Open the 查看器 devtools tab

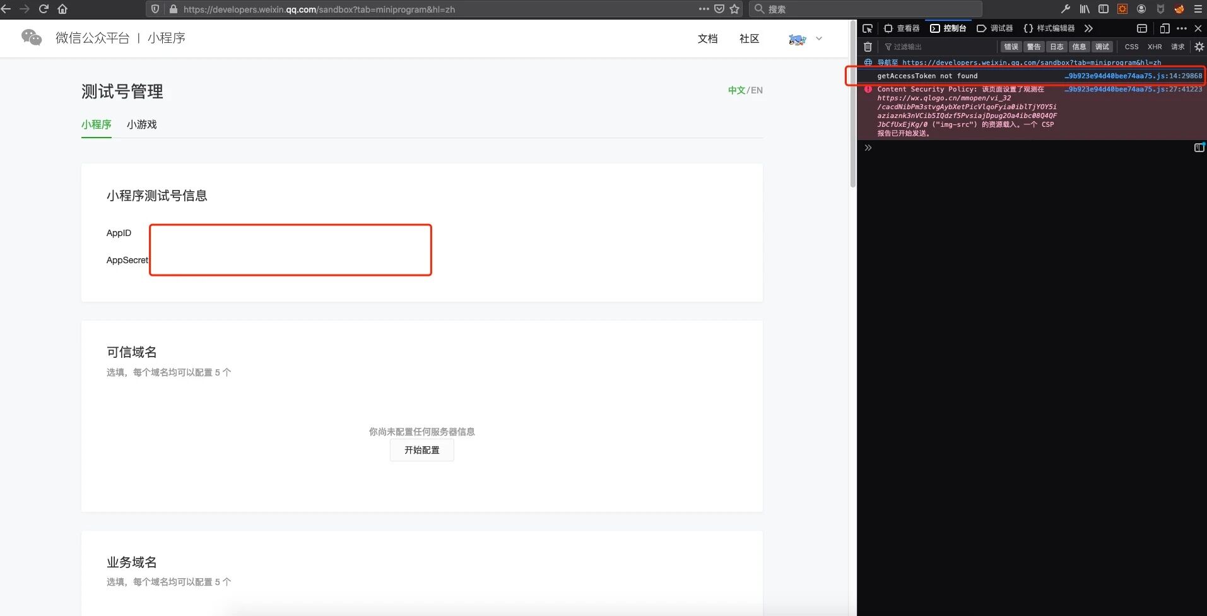902,28
